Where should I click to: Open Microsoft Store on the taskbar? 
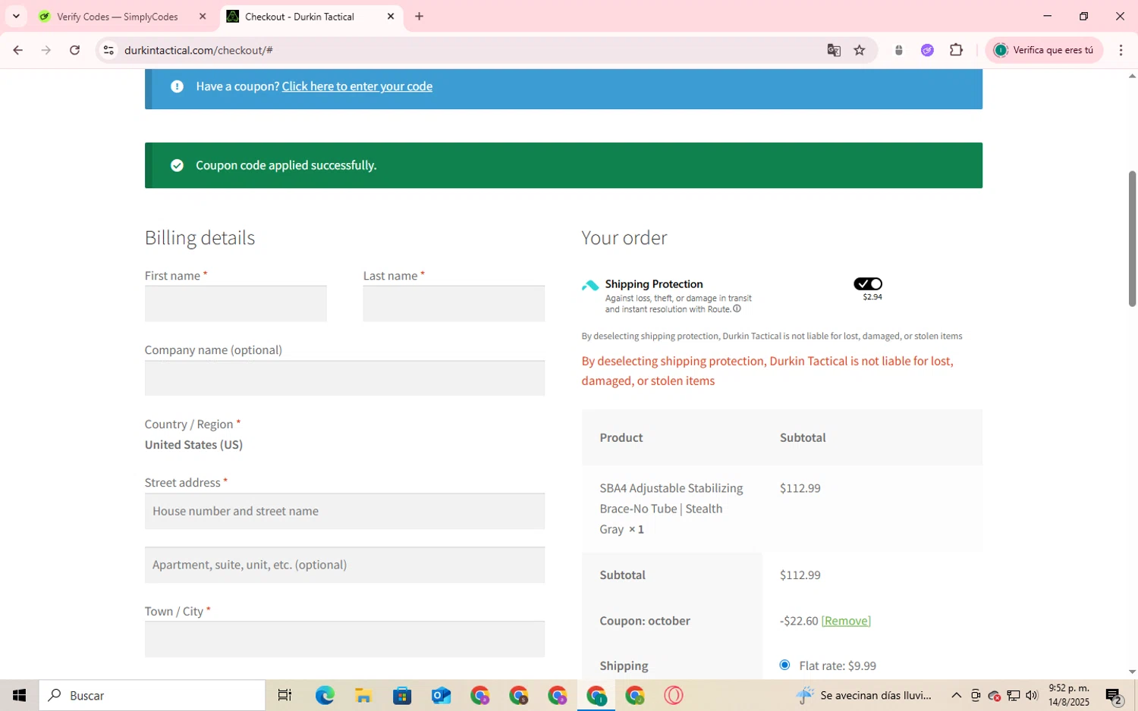[402, 695]
